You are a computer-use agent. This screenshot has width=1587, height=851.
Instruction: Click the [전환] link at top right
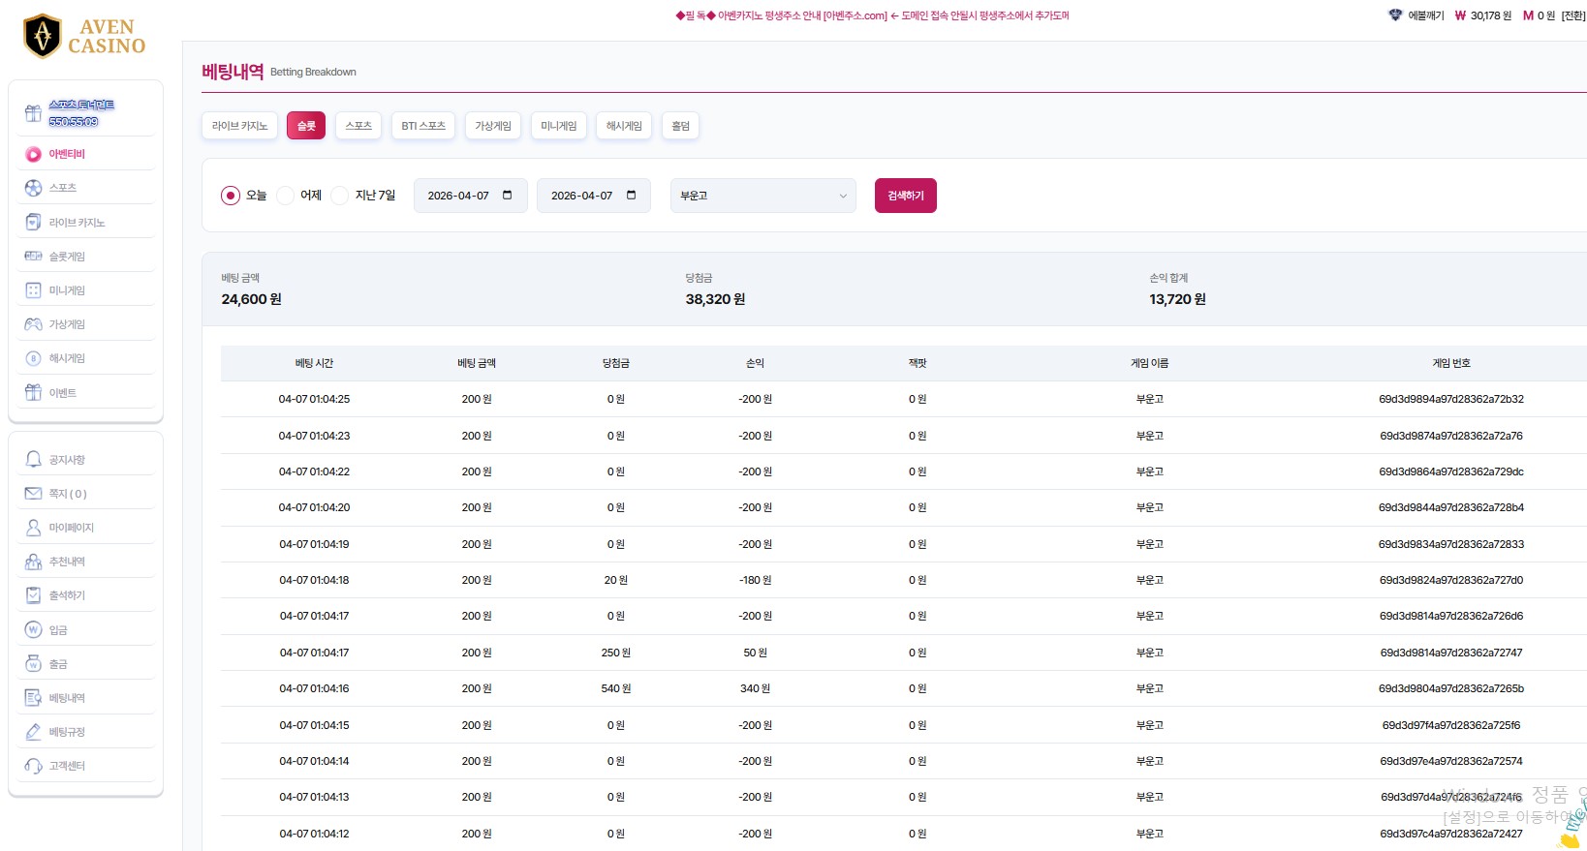(1572, 15)
